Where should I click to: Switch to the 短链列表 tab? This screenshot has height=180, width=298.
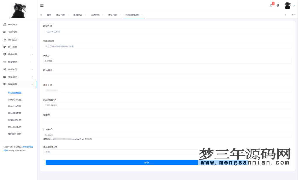click(96, 14)
